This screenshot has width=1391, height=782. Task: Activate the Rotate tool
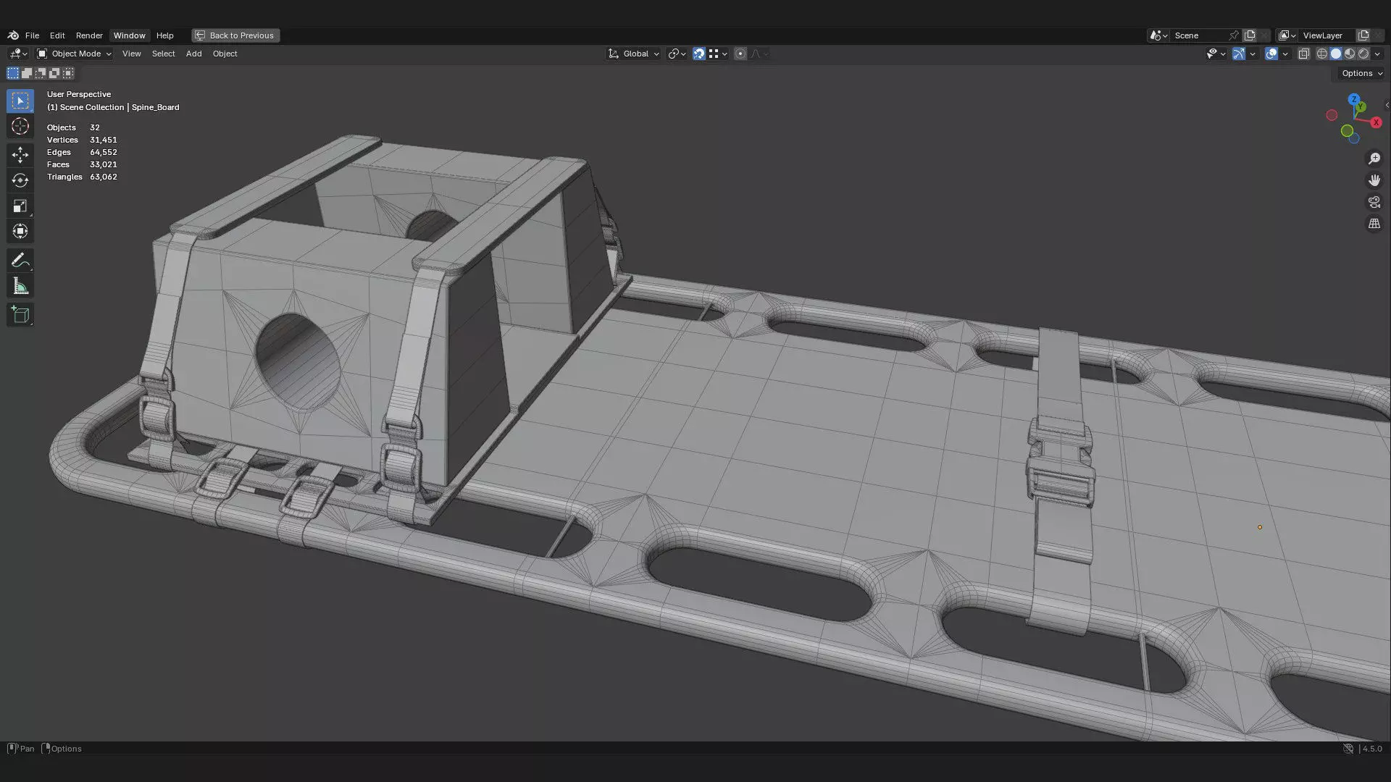(20, 180)
